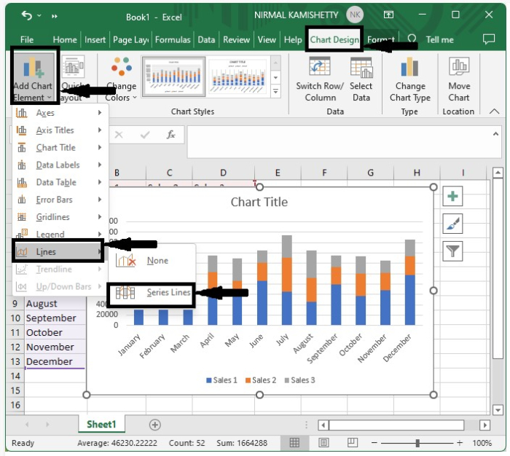This screenshot has height=456, width=510.
Task: Select the December cell
Action: point(55,361)
